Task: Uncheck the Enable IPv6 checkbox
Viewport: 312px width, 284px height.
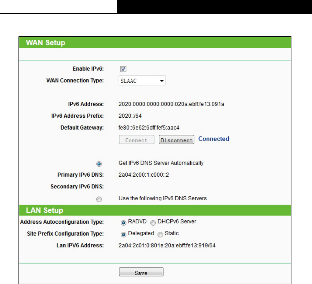Action: (123, 69)
